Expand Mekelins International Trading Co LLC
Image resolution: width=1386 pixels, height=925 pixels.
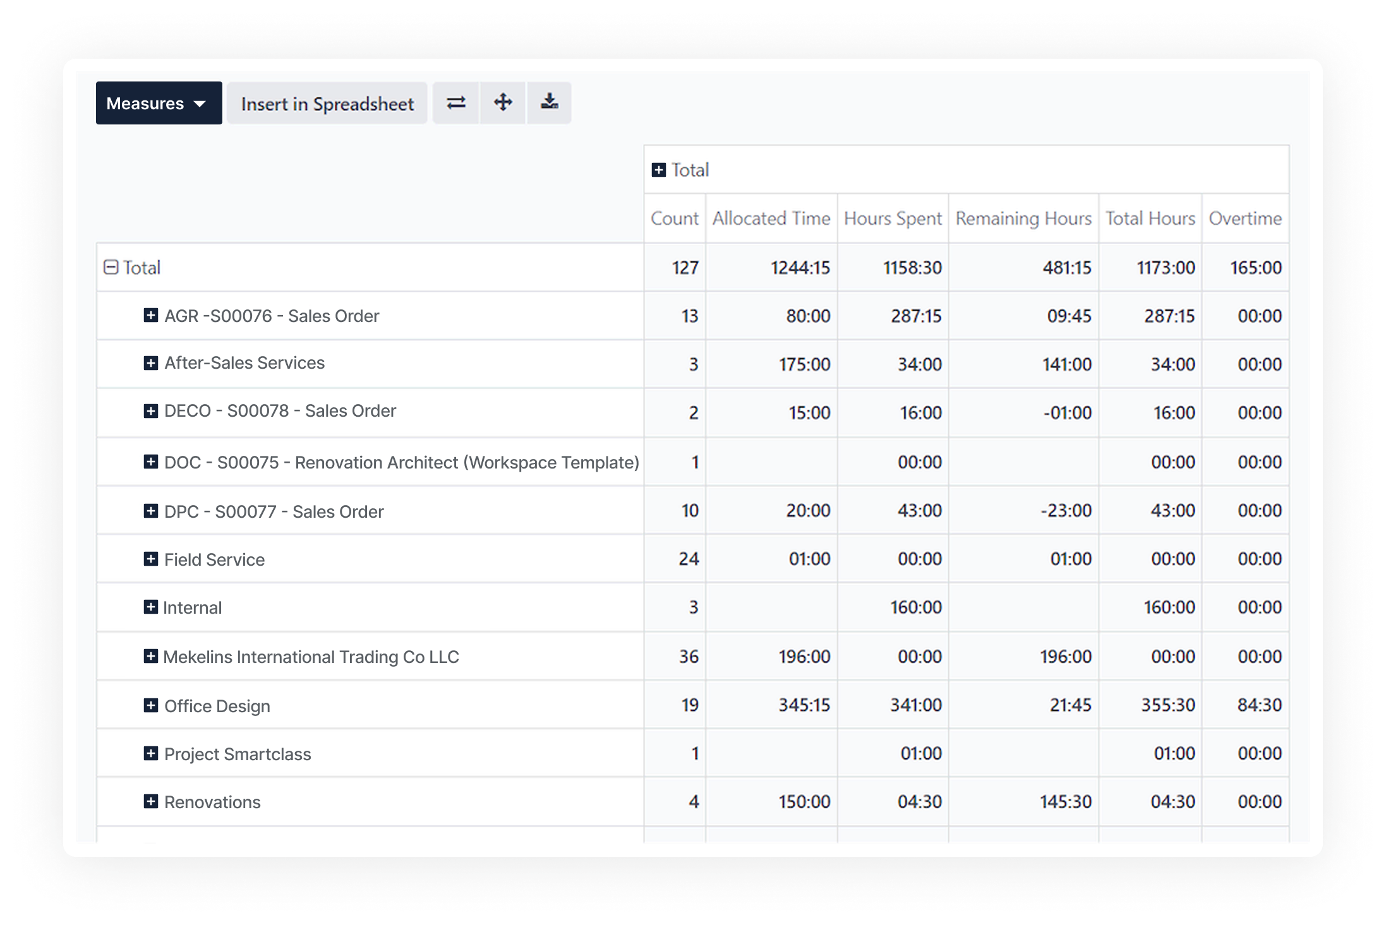click(151, 657)
